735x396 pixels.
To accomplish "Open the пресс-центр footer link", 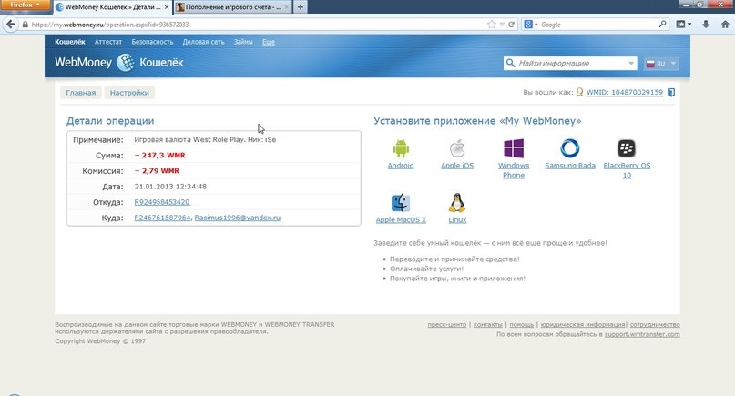I will (x=446, y=324).
